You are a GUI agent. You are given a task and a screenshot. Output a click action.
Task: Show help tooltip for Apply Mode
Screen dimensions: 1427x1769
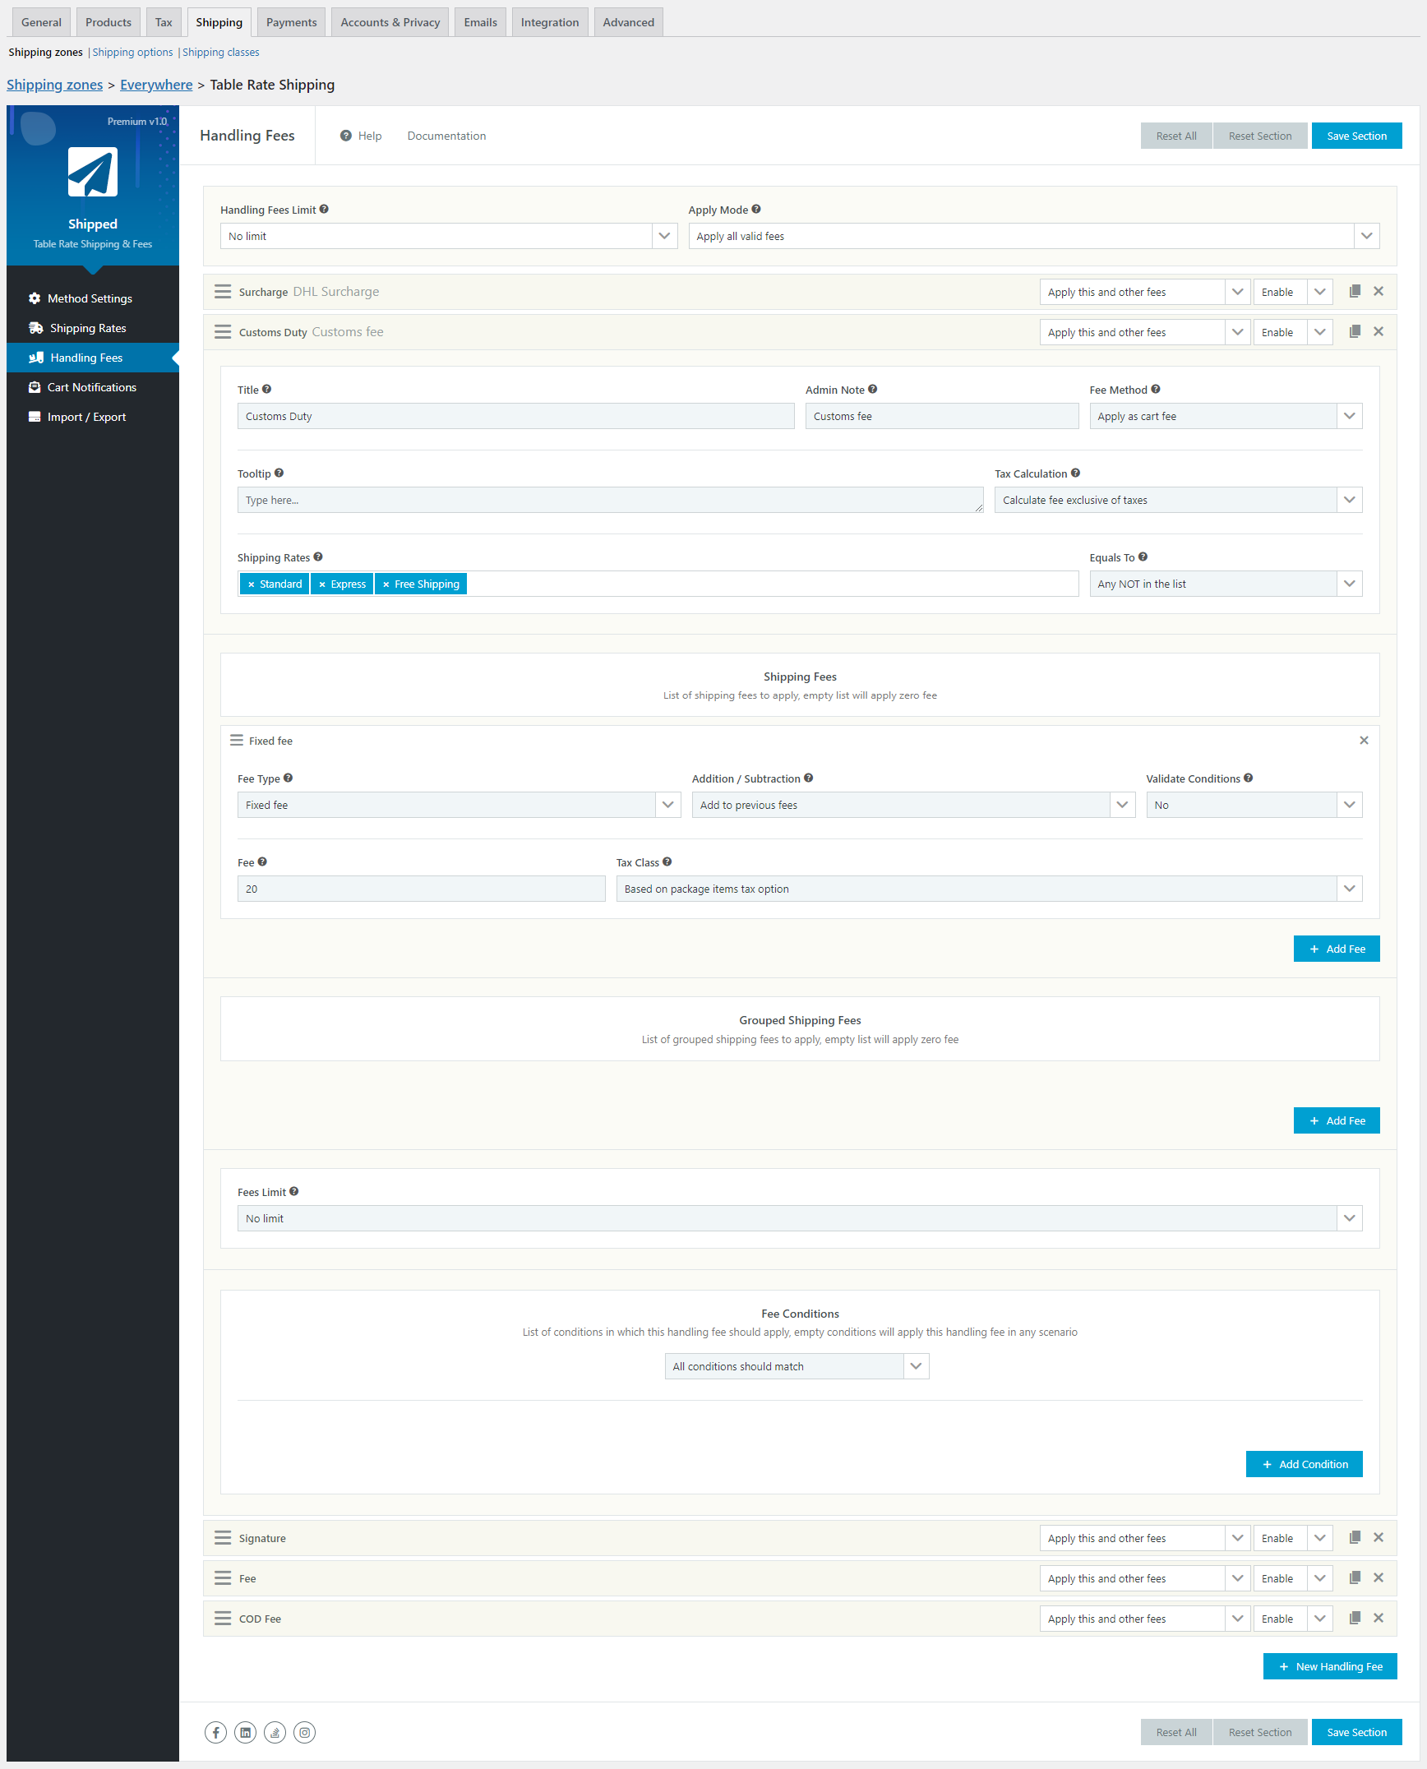(x=756, y=209)
